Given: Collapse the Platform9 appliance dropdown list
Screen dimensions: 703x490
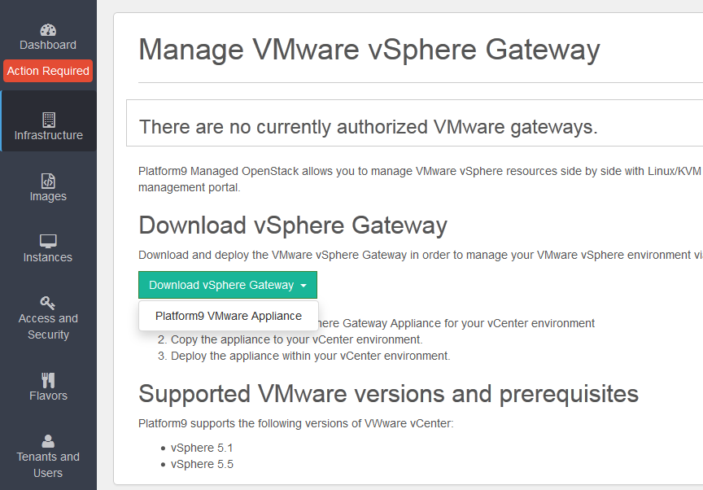Looking at the screenshot, I should (227, 285).
